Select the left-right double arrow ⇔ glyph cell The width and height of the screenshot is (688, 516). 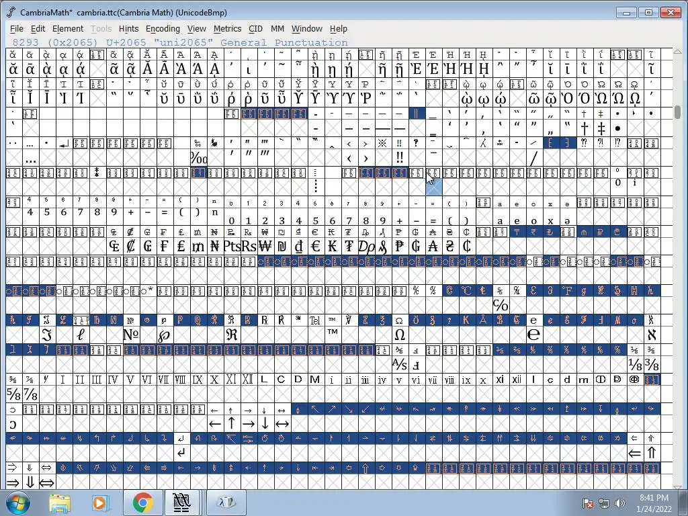coord(46,482)
